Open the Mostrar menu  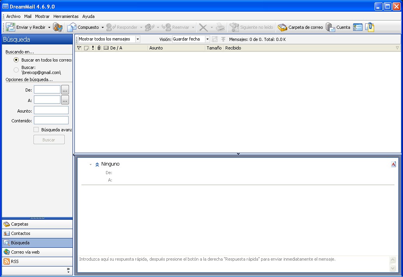pyautogui.click(x=42, y=16)
